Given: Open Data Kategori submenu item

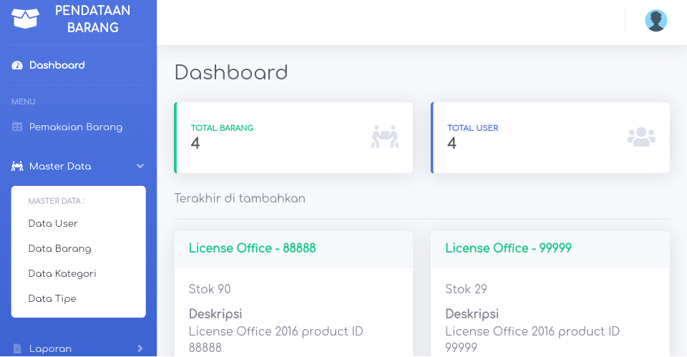Looking at the screenshot, I should pos(62,273).
